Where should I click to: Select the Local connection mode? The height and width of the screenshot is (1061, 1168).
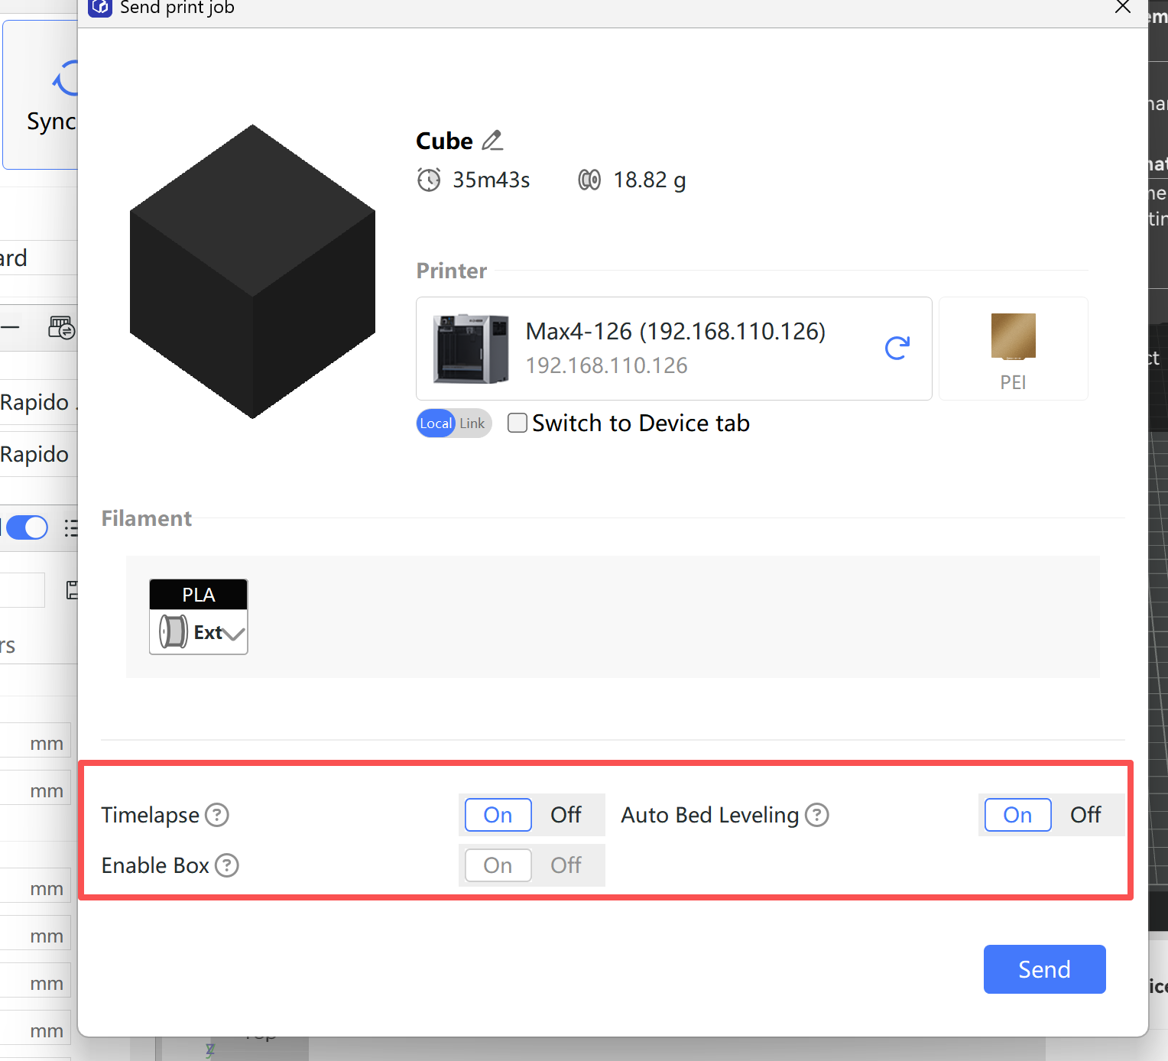coord(436,423)
